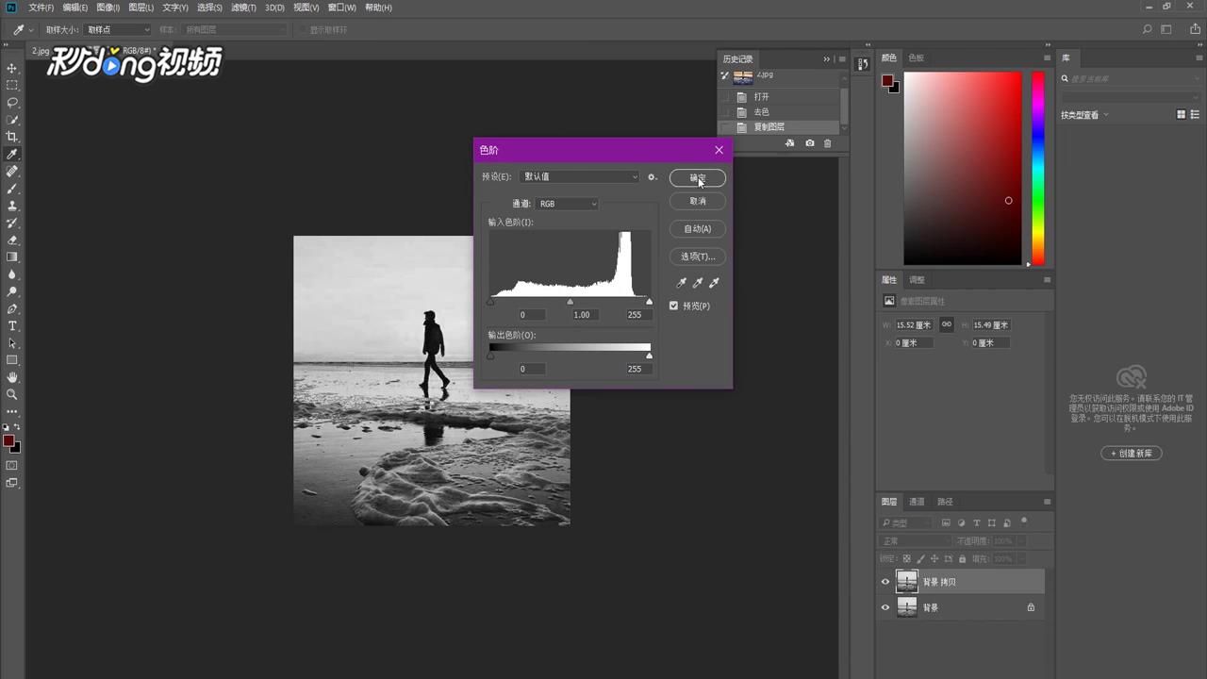Click the 选项(T)... button
1207x679 pixels.
tap(697, 256)
